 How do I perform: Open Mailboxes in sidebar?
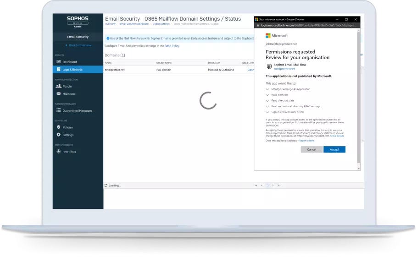pyautogui.click(x=69, y=94)
